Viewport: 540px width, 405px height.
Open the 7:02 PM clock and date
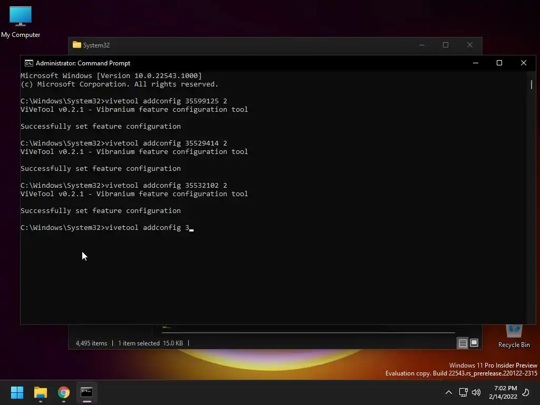(x=503, y=392)
